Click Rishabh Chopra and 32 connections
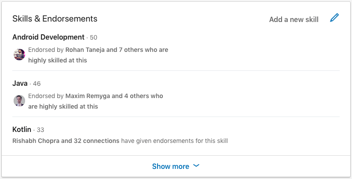Image resolution: width=352 pixels, height=179 pixels. (x=66, y=141)
